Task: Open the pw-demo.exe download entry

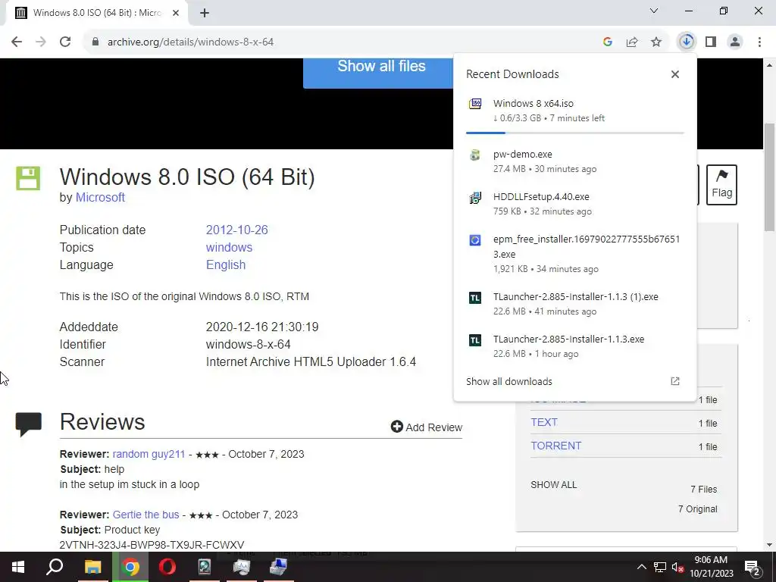Action: click(574, 161)
